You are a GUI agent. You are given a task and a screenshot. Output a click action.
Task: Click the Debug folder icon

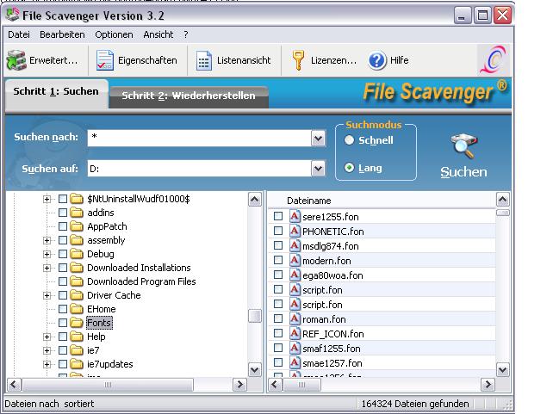click(x=77, y=254)
